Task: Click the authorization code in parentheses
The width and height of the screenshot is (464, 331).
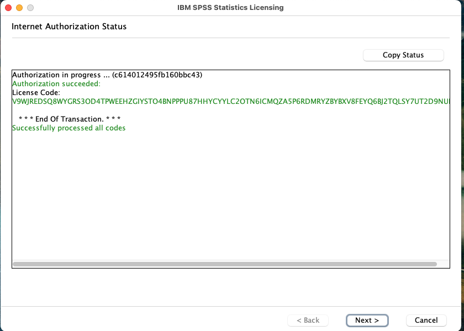Action: tap(157, 75)
